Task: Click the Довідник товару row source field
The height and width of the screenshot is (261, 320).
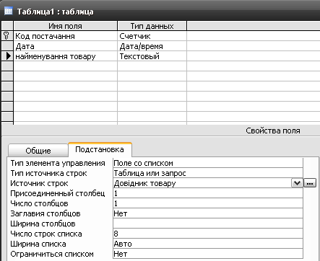Action: 202,183
